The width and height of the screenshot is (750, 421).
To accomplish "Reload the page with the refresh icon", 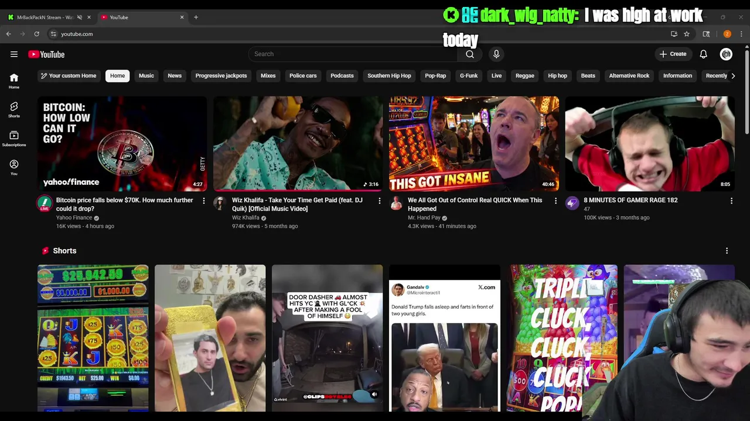I will pyautogui.click(x=36, y=34).
